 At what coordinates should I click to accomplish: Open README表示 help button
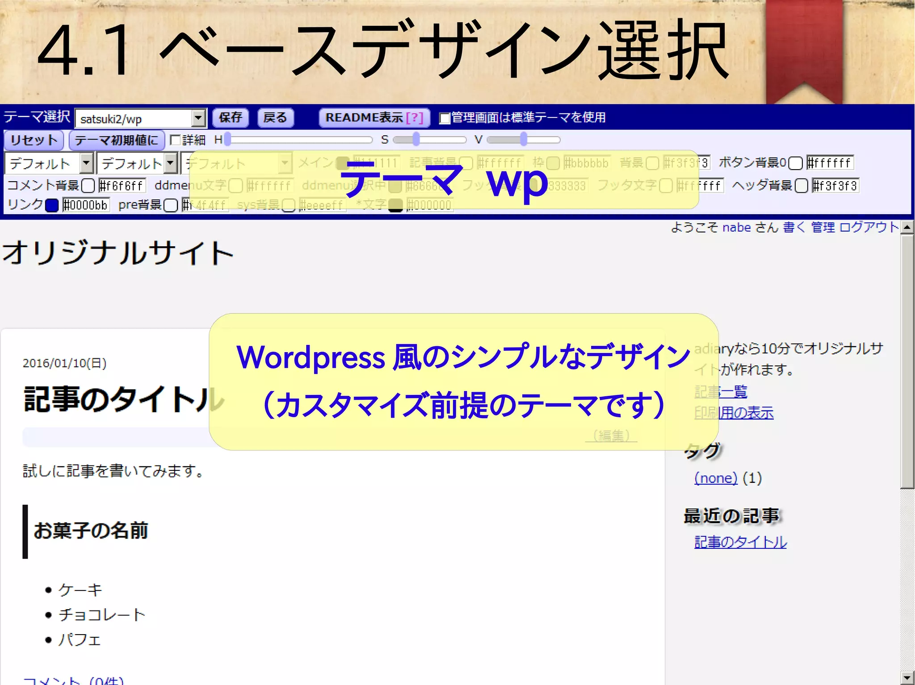click(374, 118)
